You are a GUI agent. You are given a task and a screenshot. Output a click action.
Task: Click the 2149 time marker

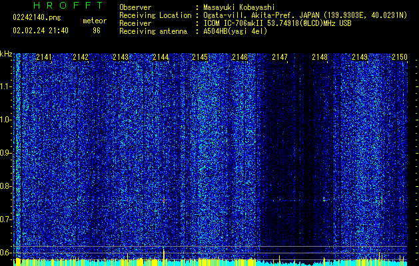click(x=360, y=57)
